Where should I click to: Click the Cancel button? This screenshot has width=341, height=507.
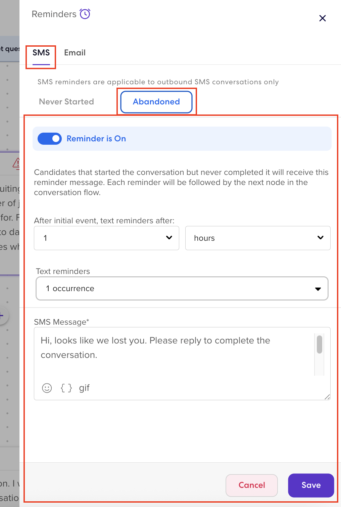252,485
